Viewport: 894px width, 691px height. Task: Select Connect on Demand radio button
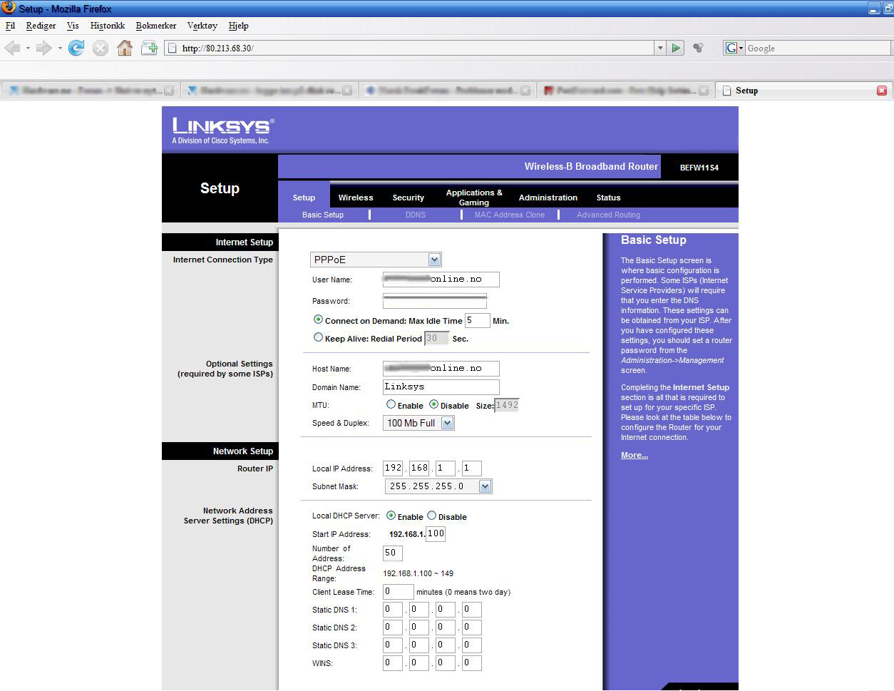[x=318, y=320]
